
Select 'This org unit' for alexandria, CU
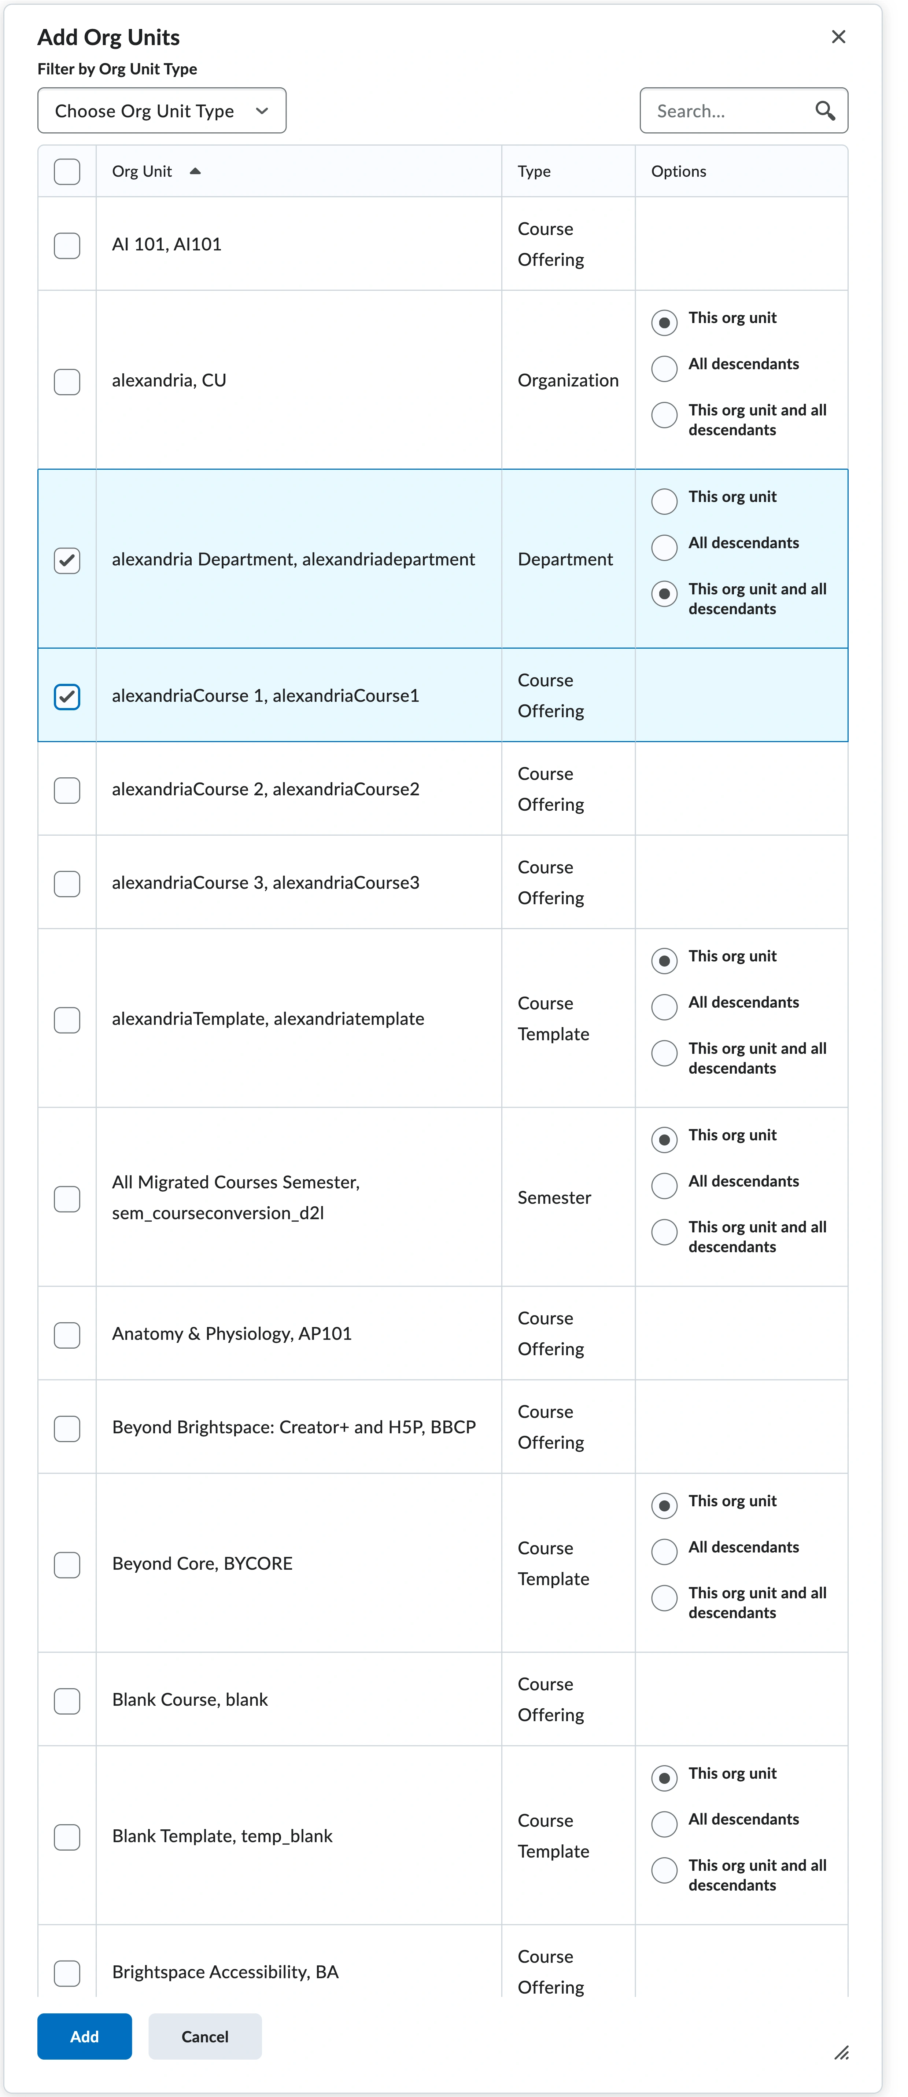[x=664, y=322]
